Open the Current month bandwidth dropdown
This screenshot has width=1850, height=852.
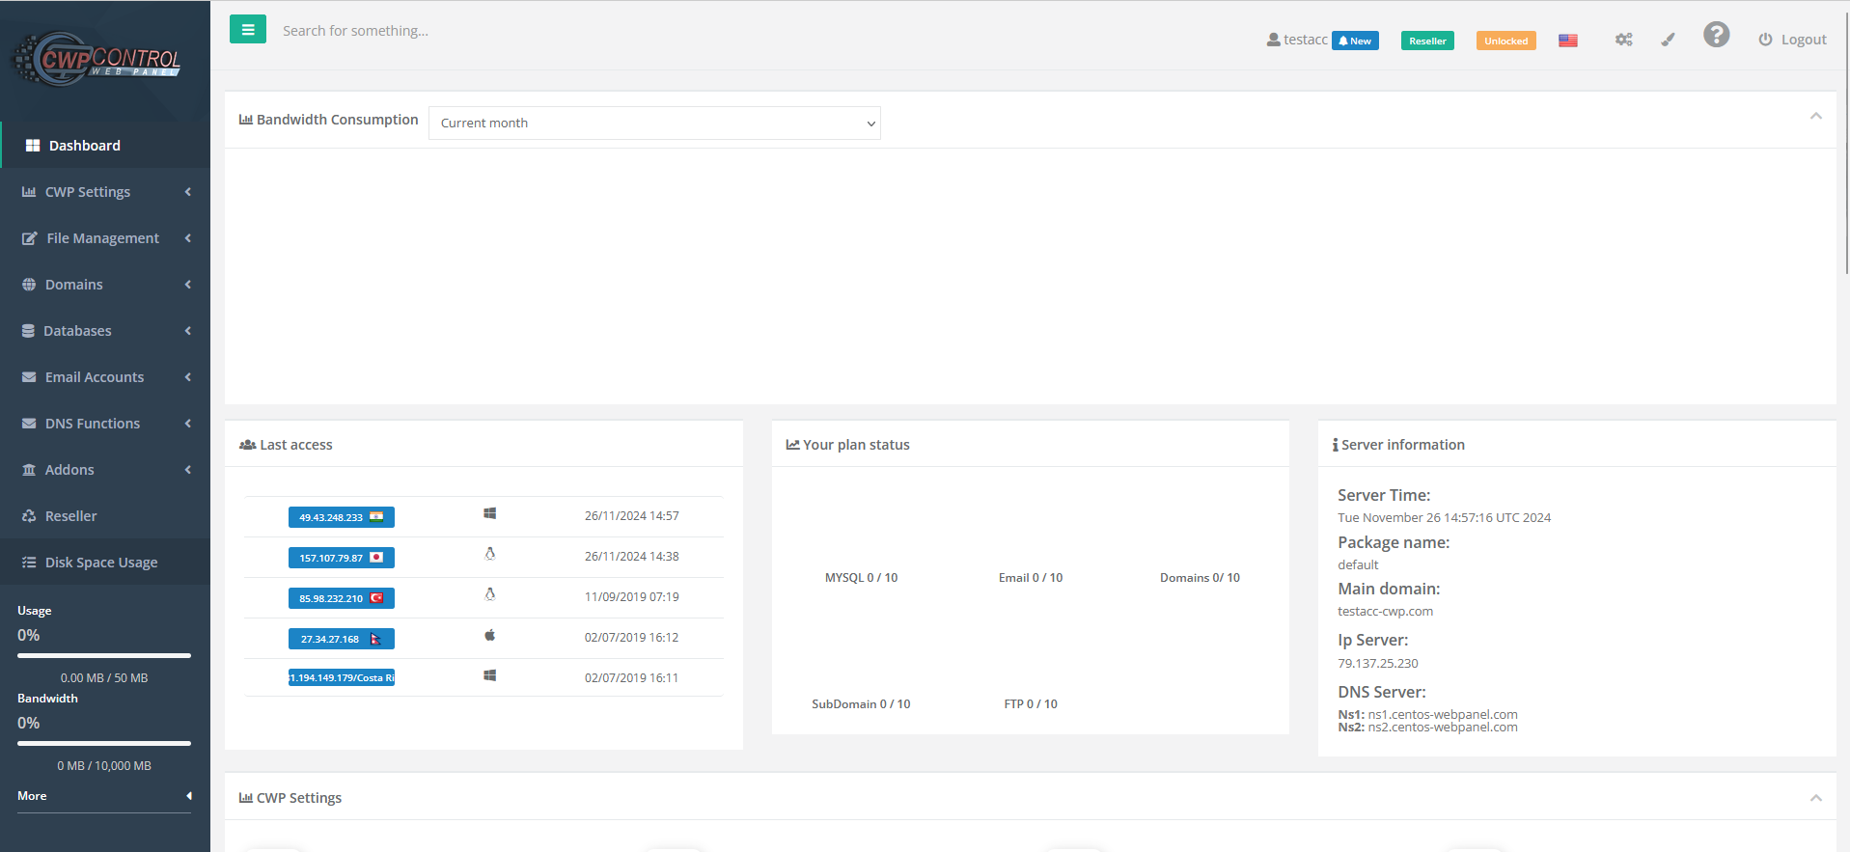point(654,123)
